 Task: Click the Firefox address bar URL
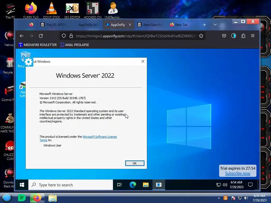(x=136, y=36)
